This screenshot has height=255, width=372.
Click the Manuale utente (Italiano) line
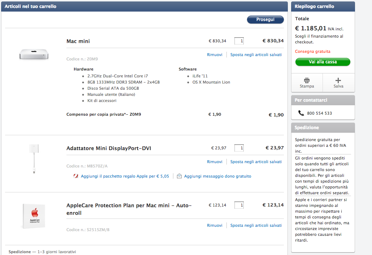click(111, 94)
